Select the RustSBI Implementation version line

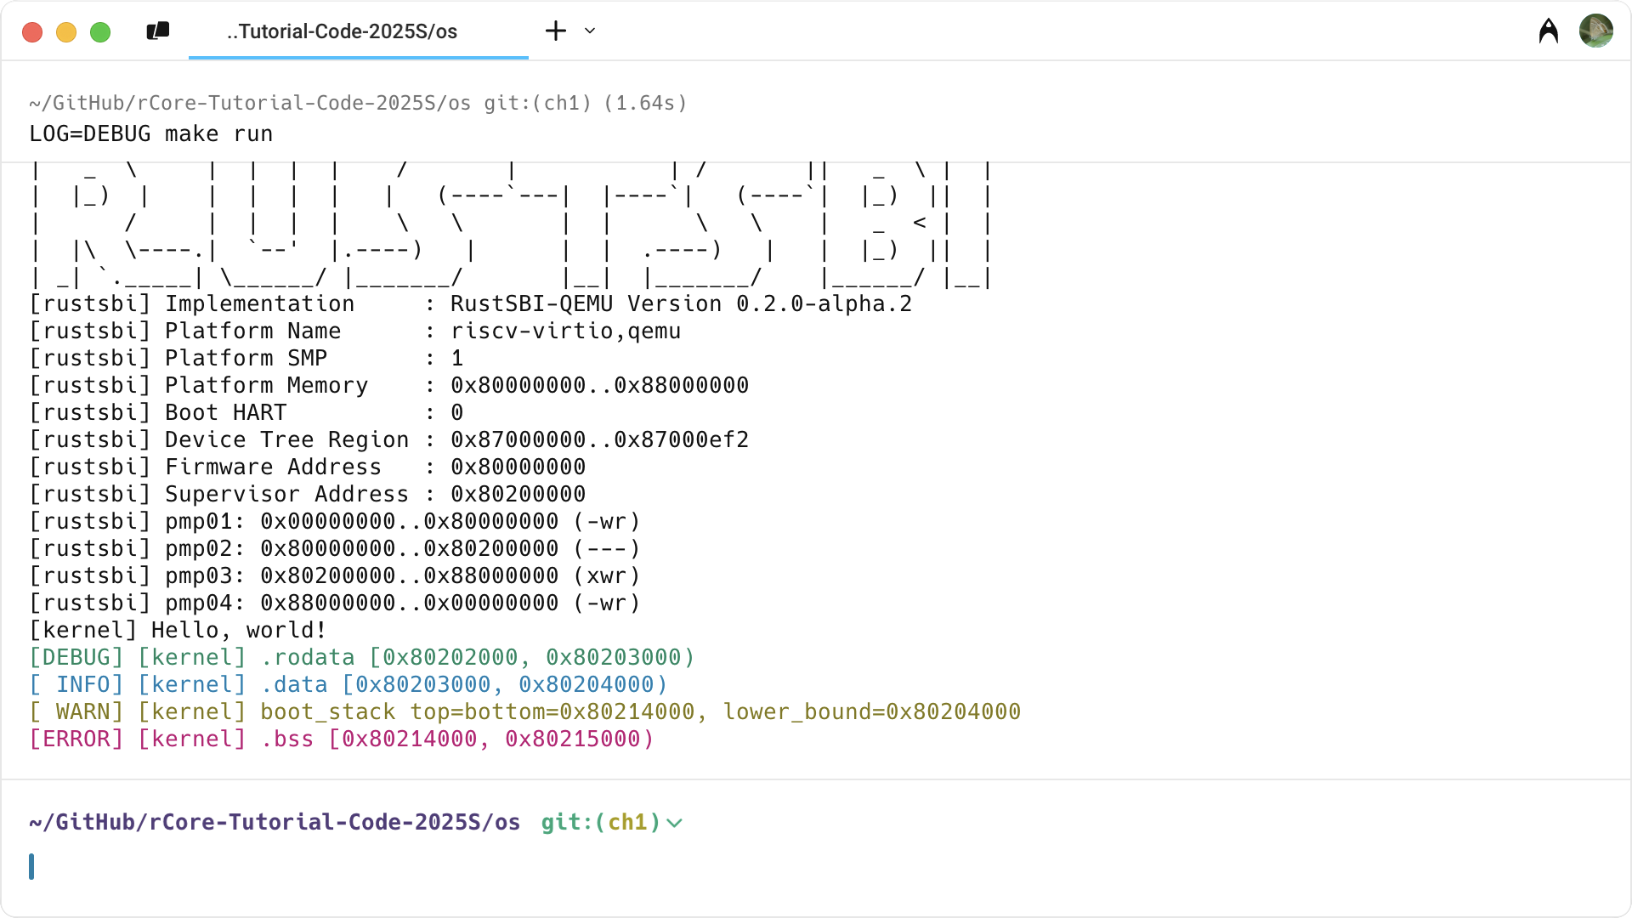point(471,303)
